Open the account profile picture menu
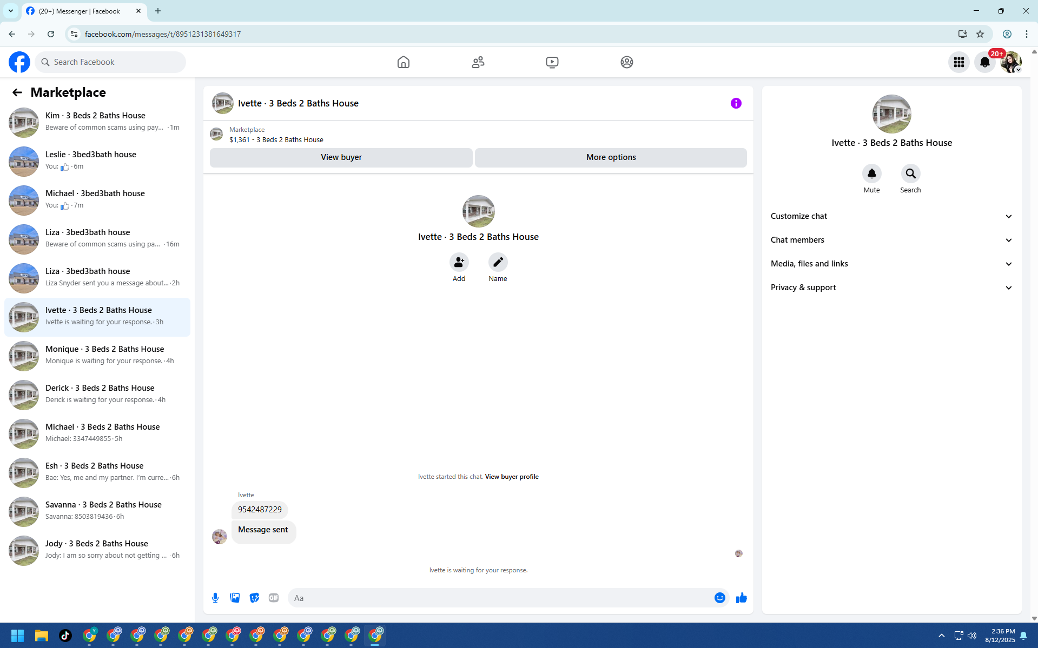Screen dimensions: 1038x648 tap(1011, 62)
